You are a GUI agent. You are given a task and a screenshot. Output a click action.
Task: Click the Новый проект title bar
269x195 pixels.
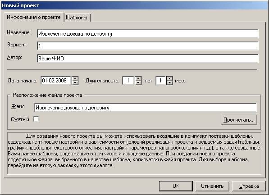(x=134, y=5)
